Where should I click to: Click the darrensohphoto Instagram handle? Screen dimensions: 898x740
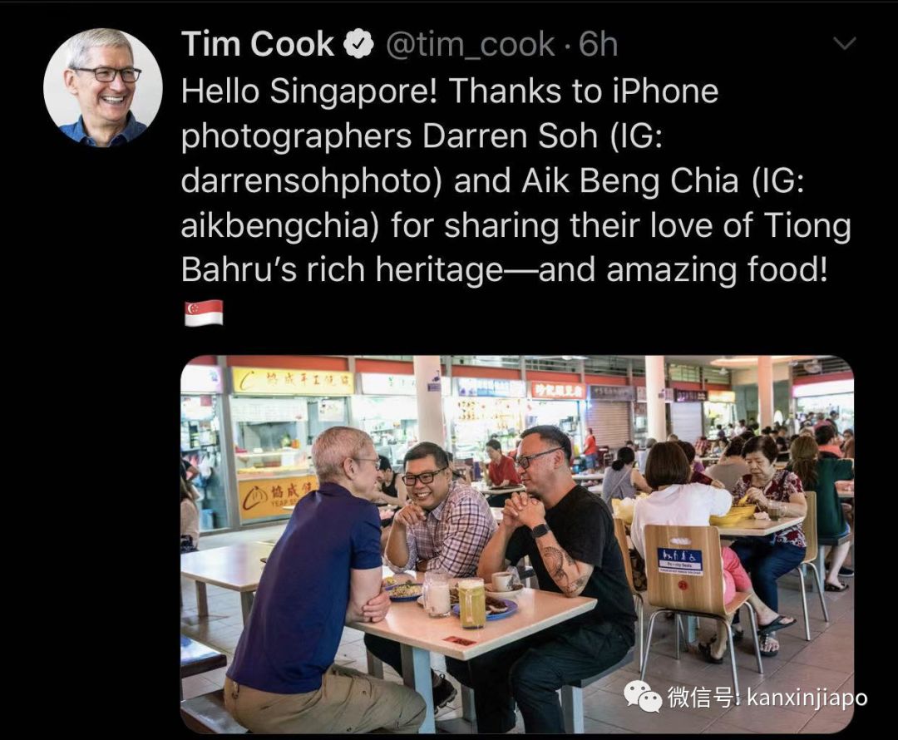312,181
